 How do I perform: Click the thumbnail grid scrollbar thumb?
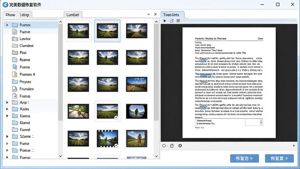click(156, 72)
